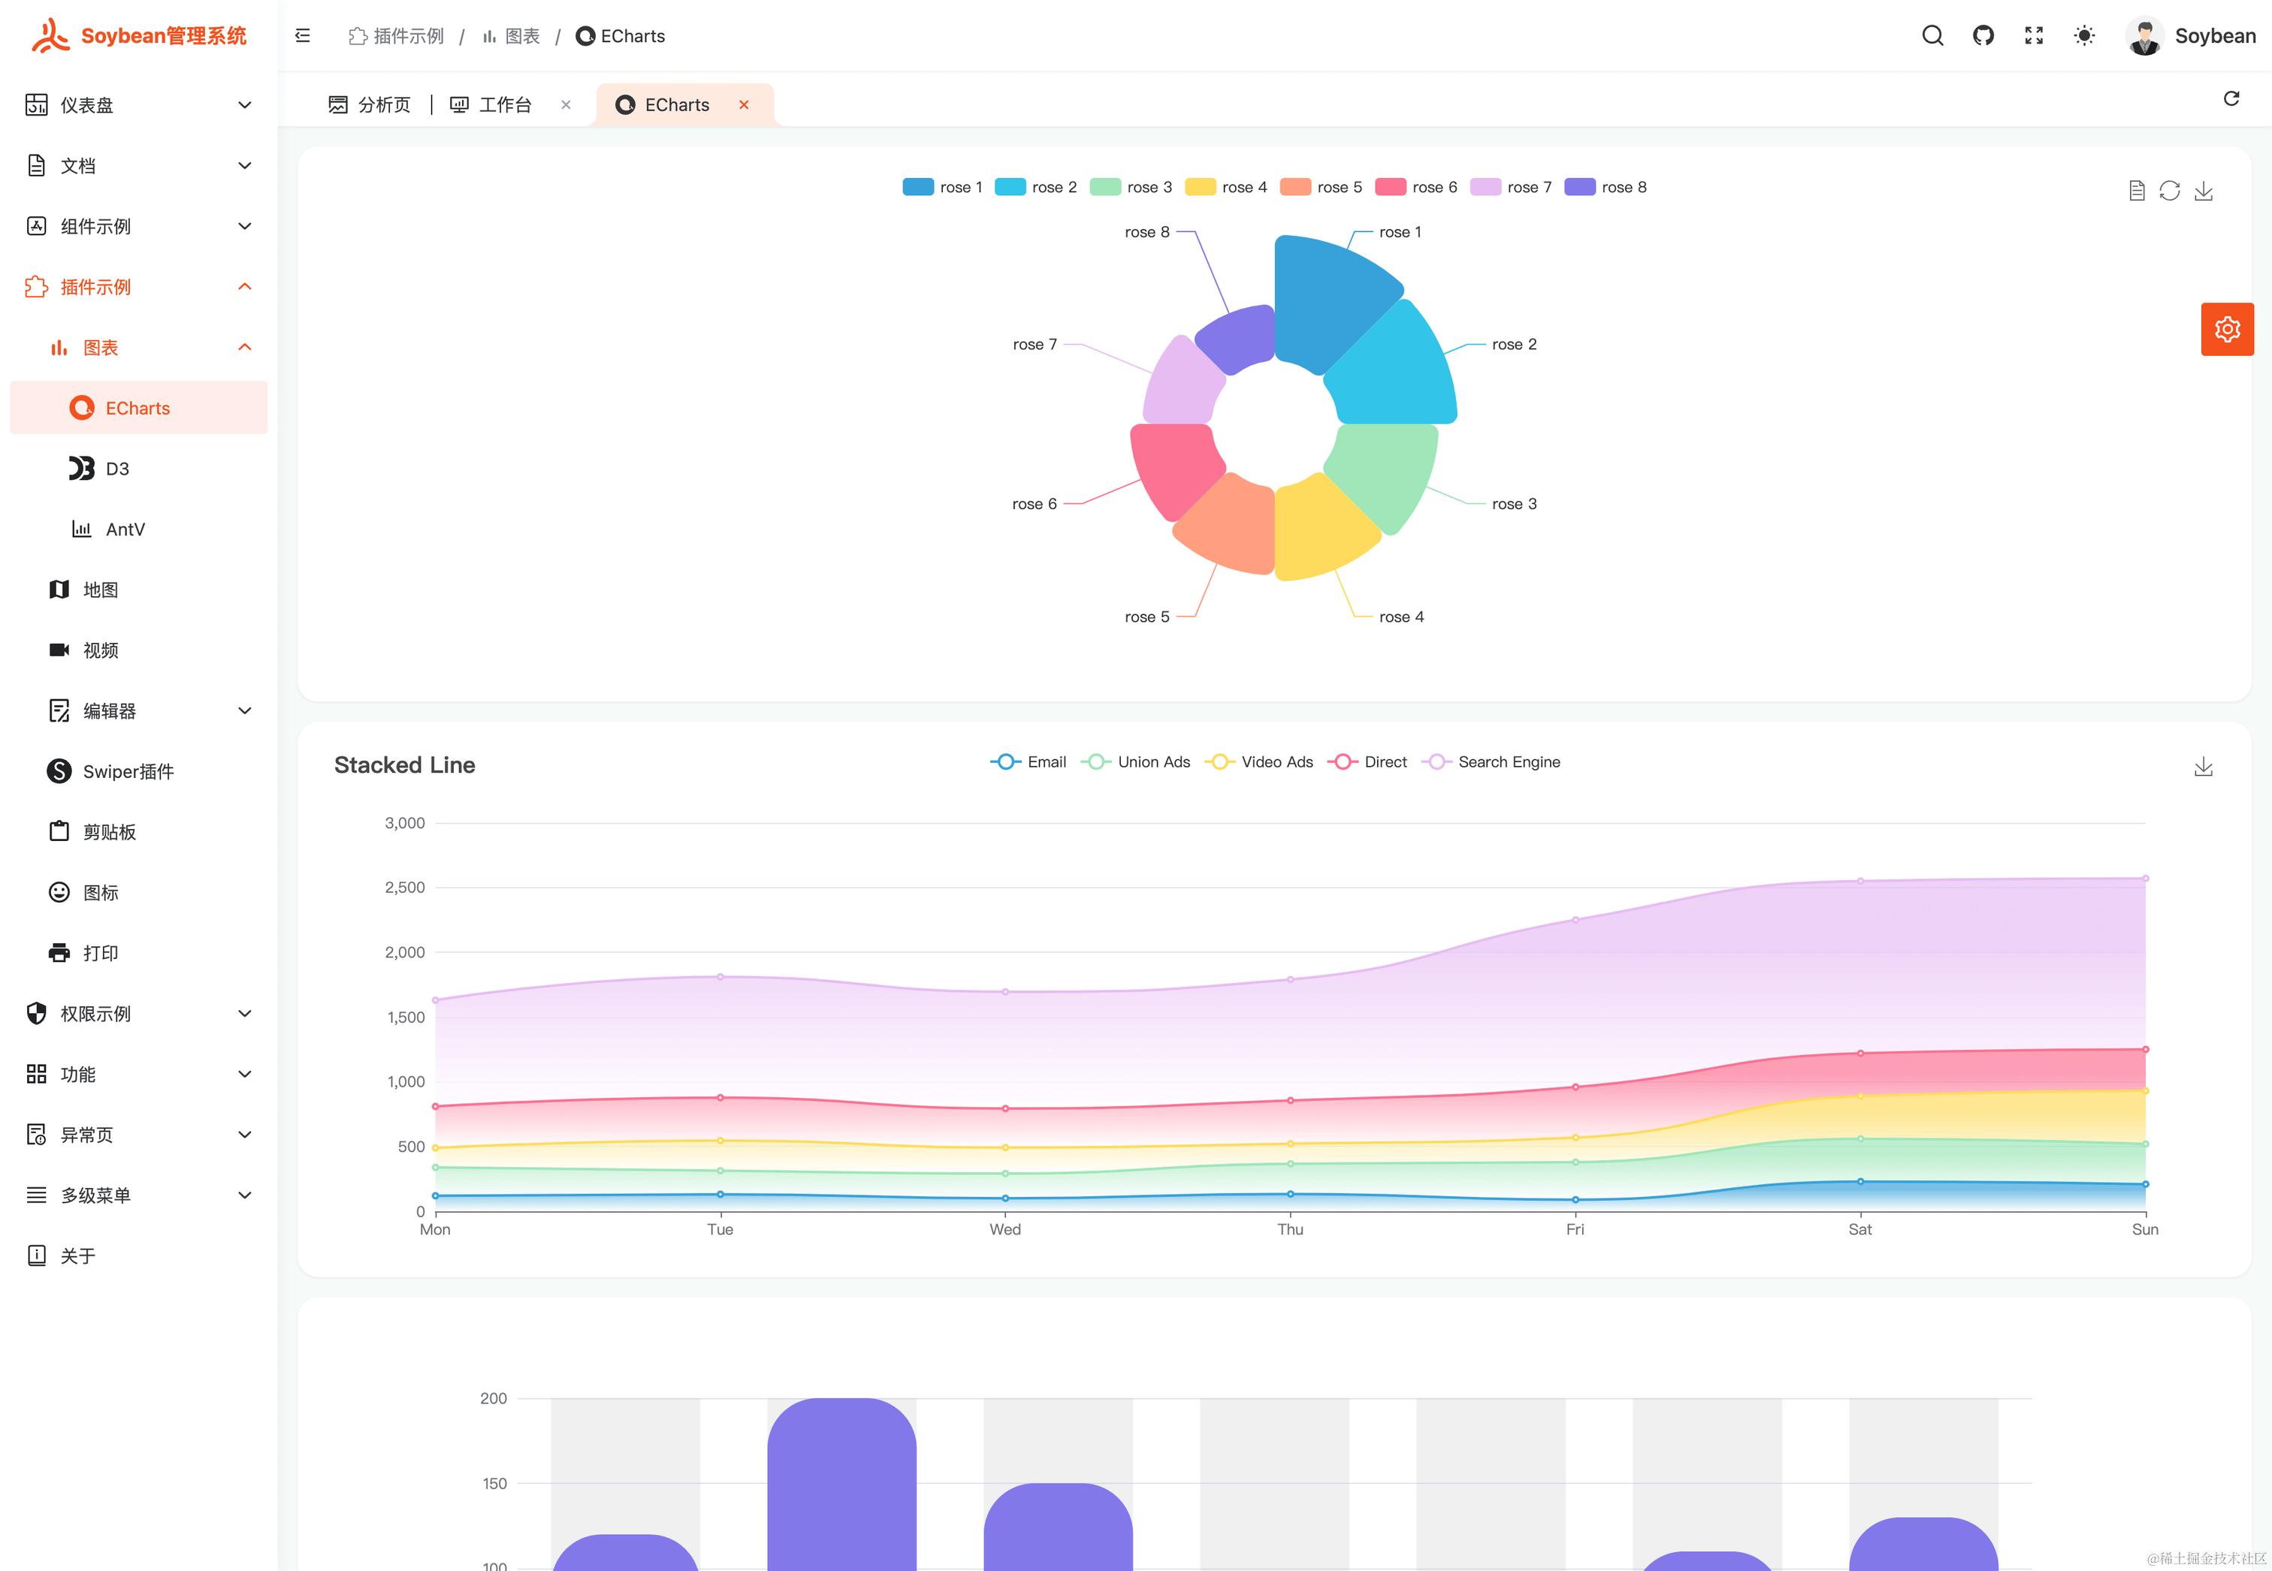
Task: Collapse the sidebar menu via fold icon
Action: point(302,36)
